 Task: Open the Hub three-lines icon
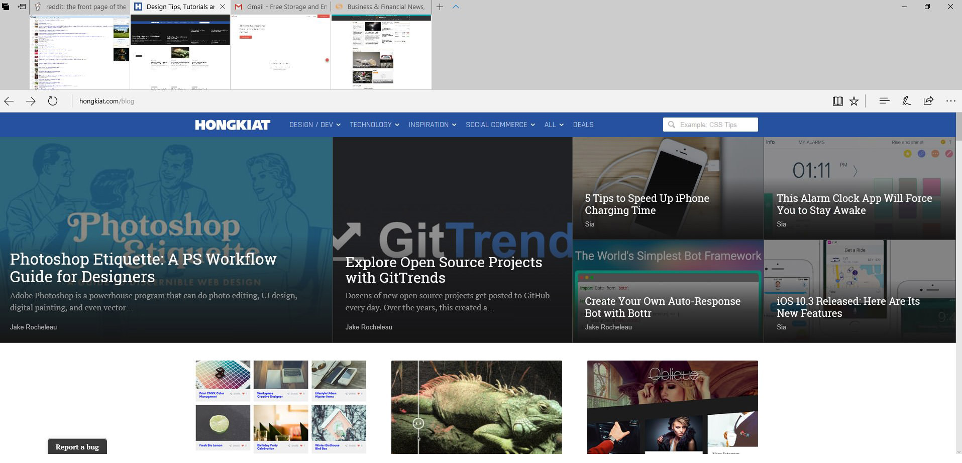(884, 101)
